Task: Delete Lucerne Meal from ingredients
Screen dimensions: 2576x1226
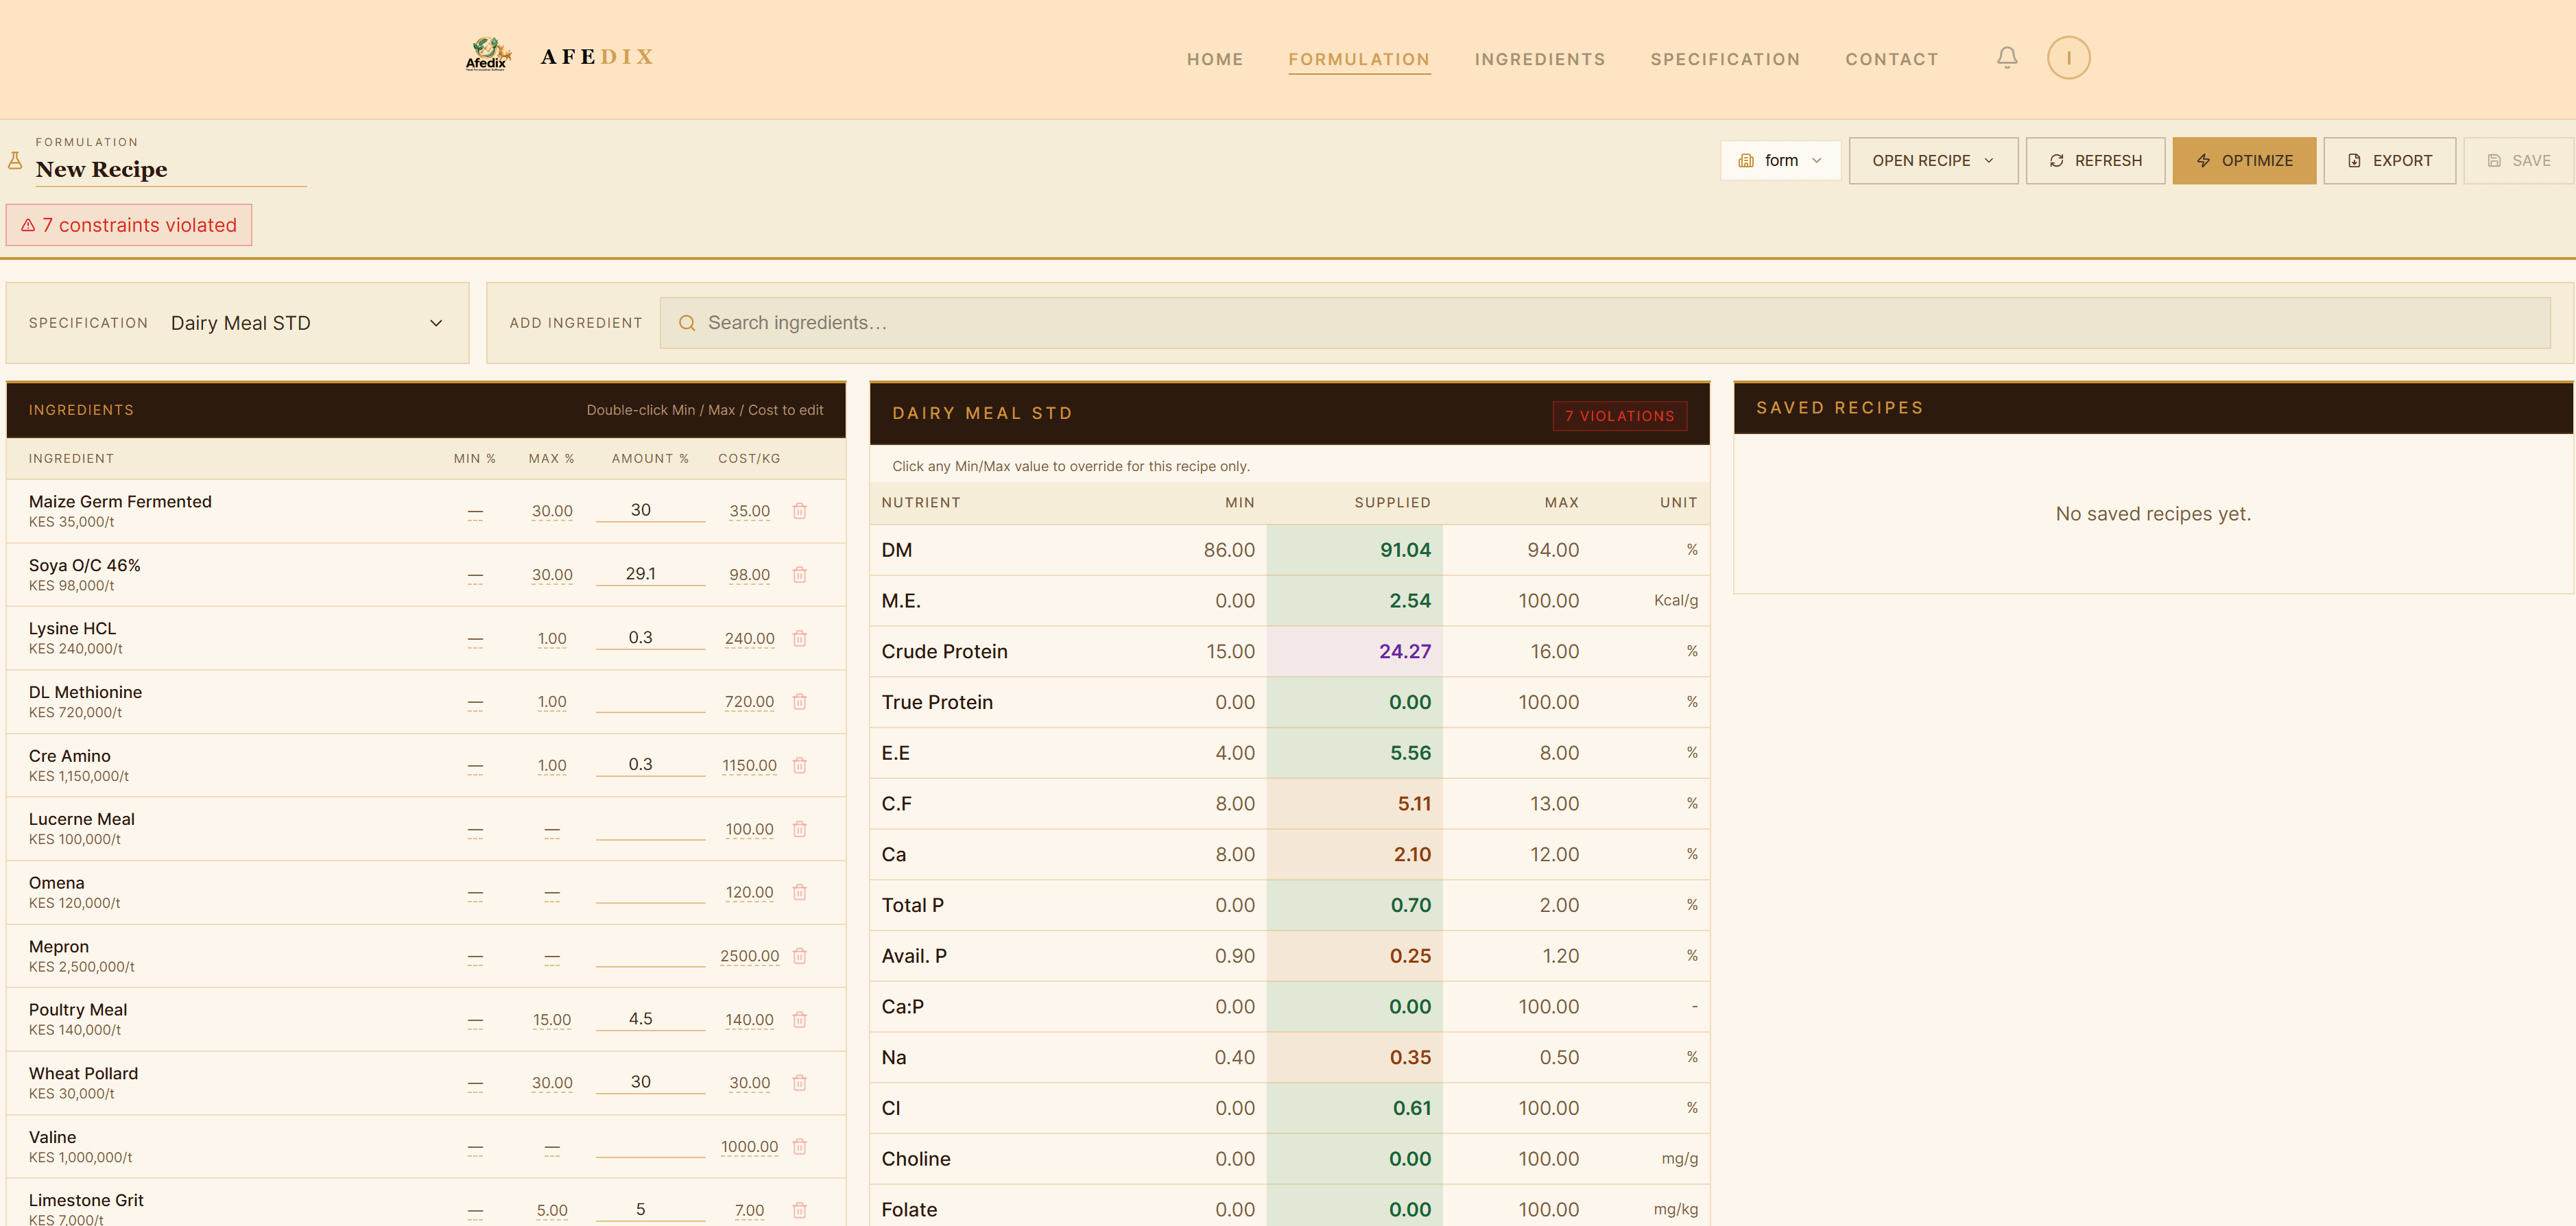Action: pos(799,829)
